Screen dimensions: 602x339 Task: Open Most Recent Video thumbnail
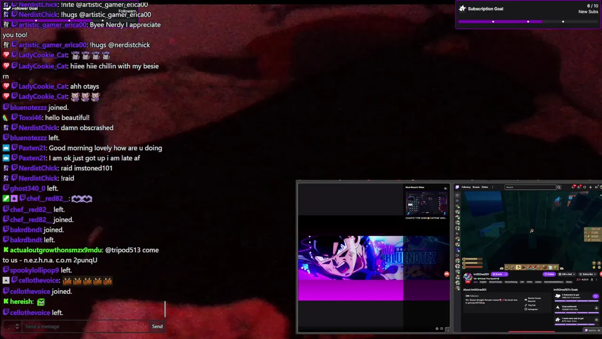click(426, 204)
